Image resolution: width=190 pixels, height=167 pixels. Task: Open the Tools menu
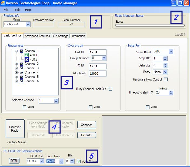[x=16, y=10]
